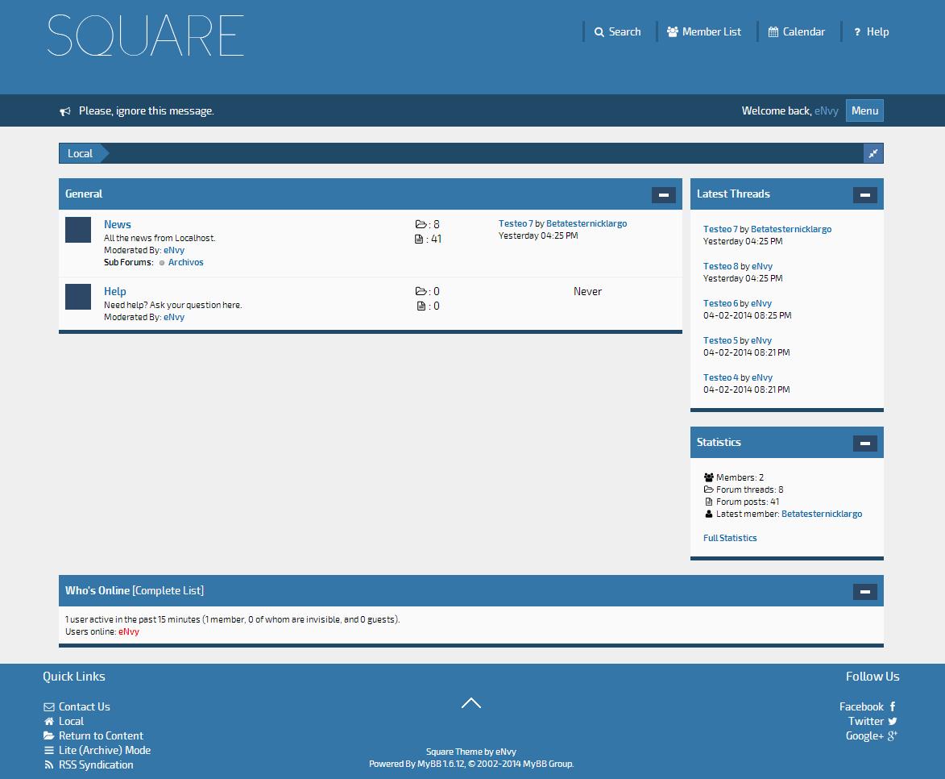945x779 pixels.
Task: Click the Search magnifier icon in header
Action: [x=599, y=32]
